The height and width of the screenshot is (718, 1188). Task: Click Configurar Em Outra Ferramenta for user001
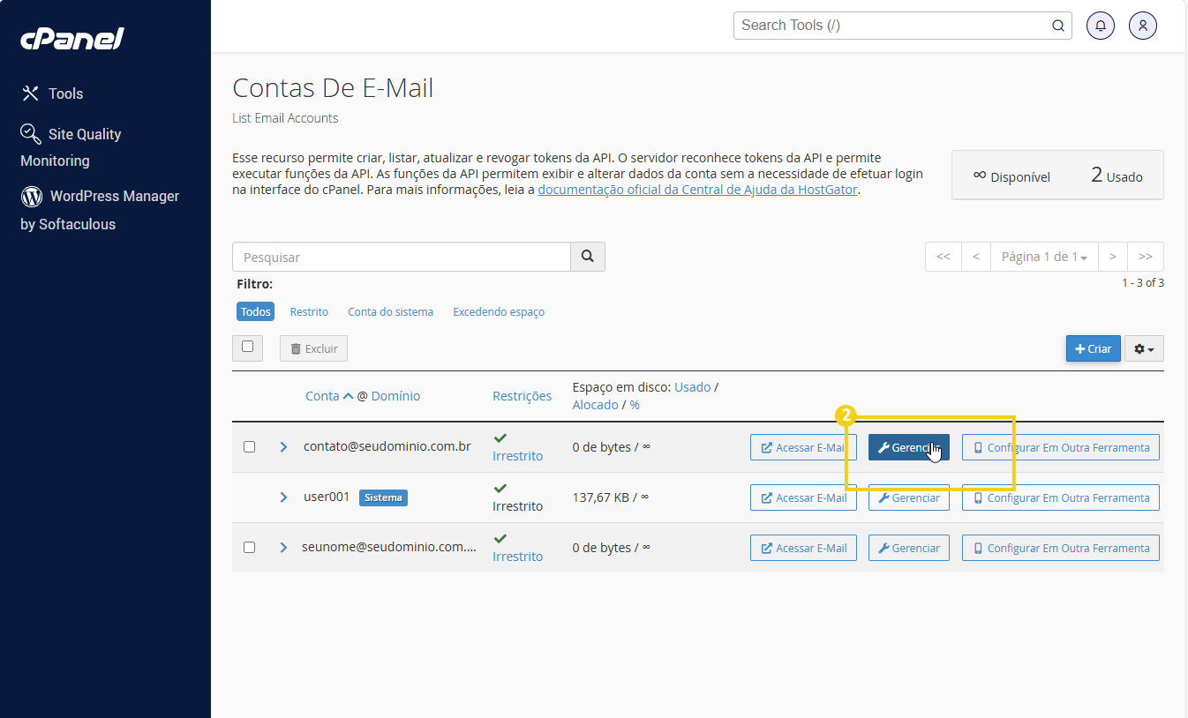(1060, 497)
